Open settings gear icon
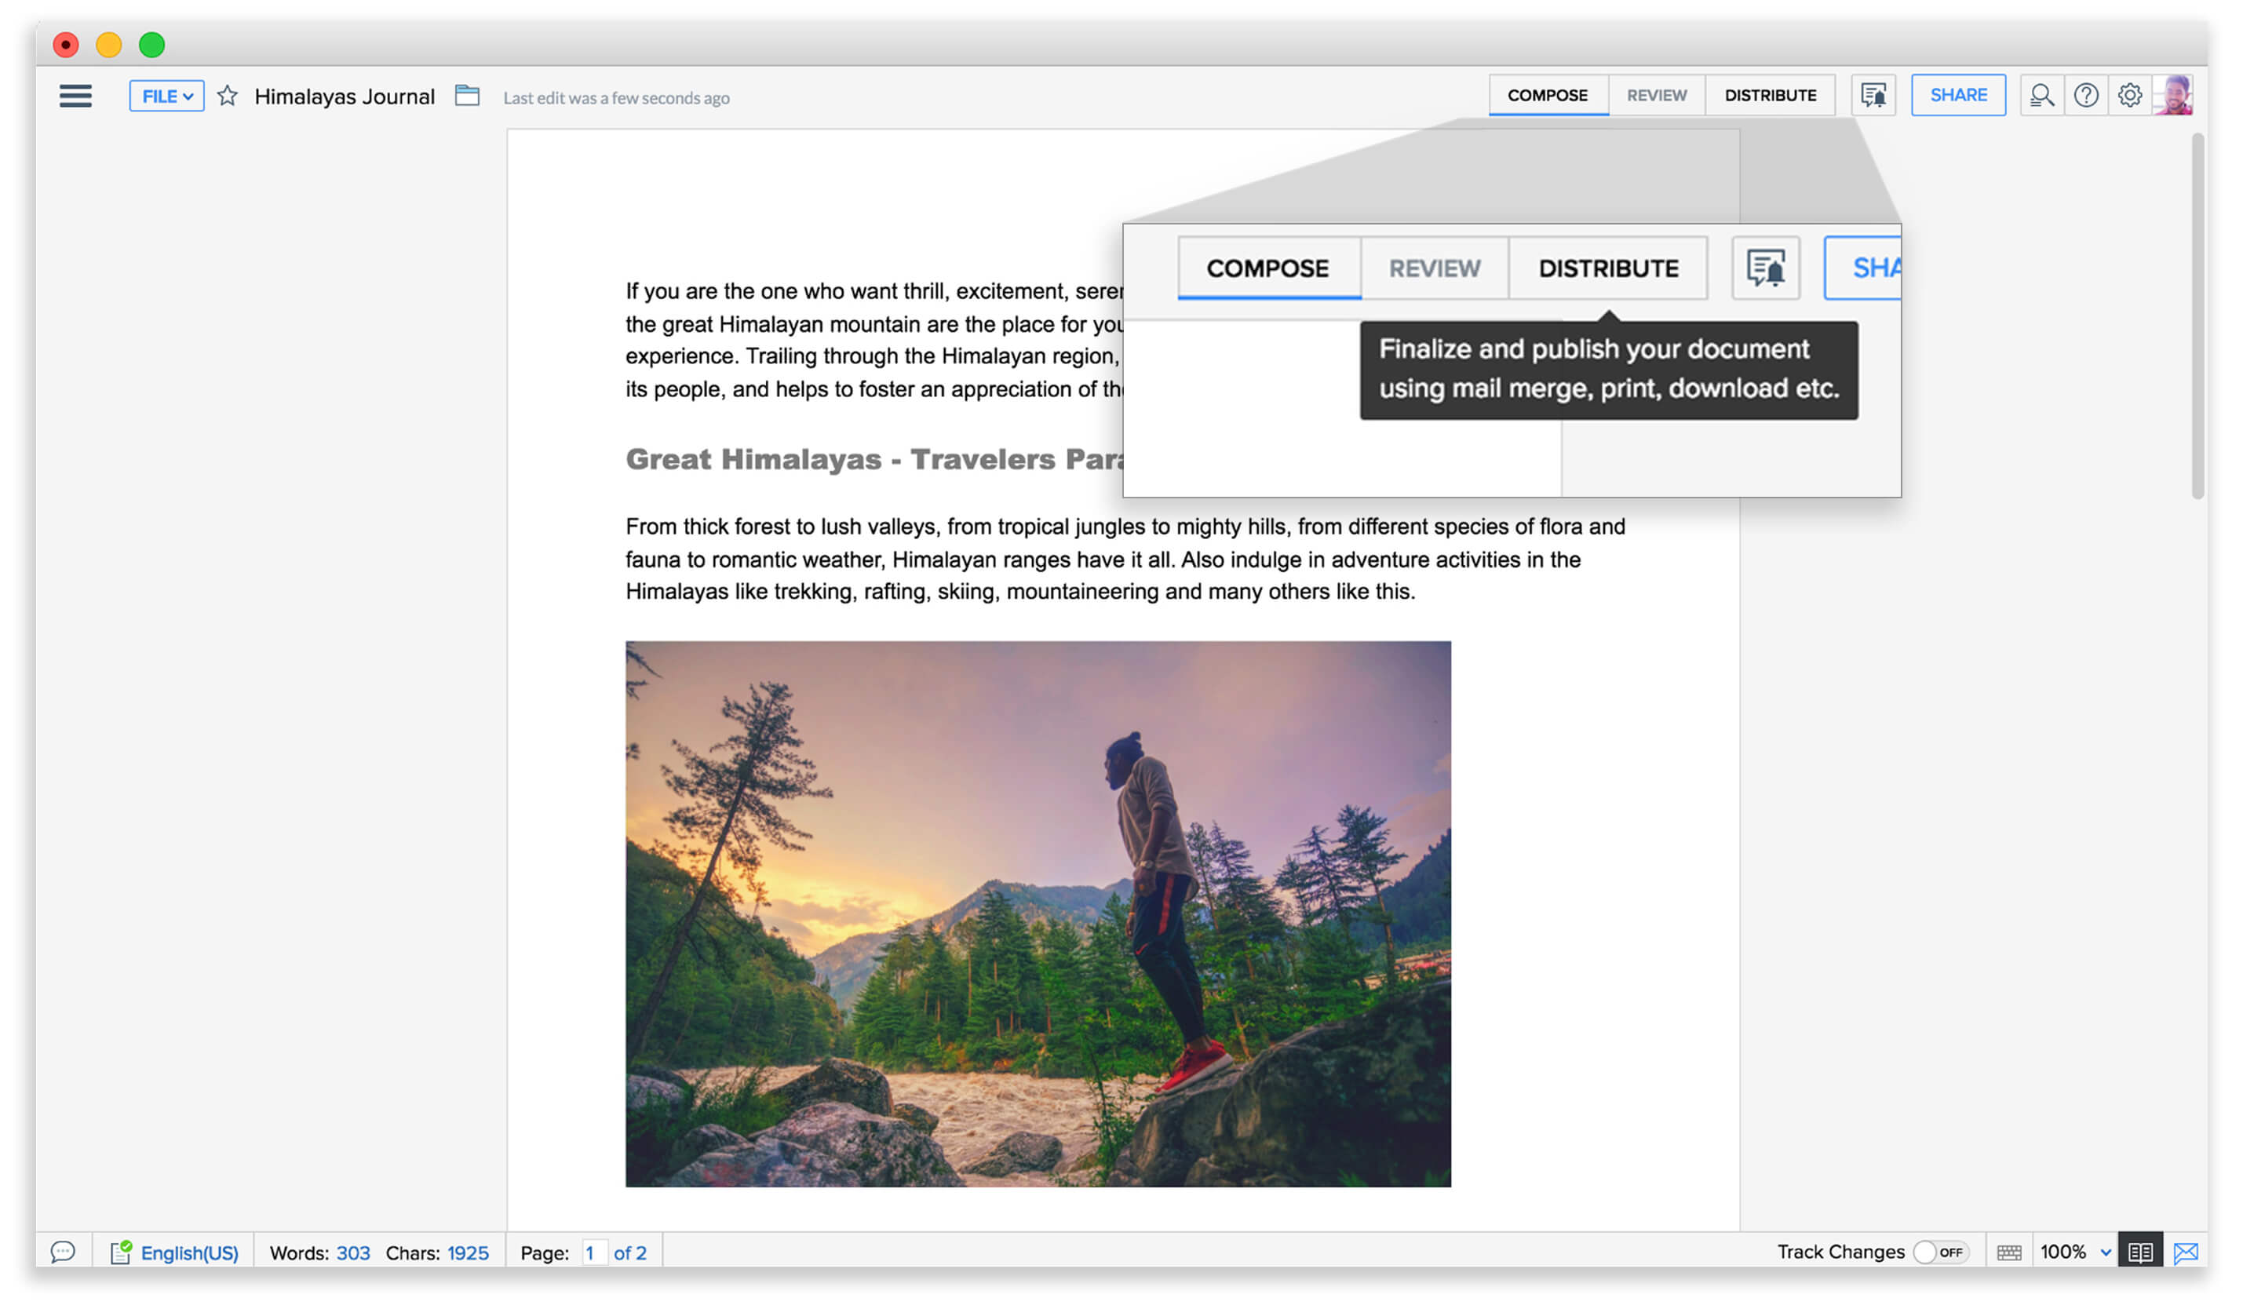Image resolution: width=2243 pixels, height=1309 pixels. [2129, 95]
